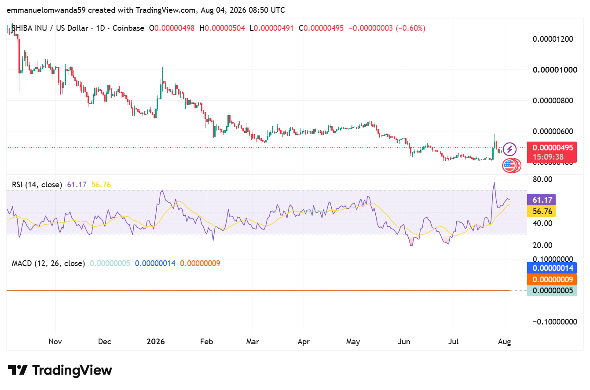Click the open value 0.00000498 in the header
The height and width of the screenshot is (390, 590).
point(175,28)
